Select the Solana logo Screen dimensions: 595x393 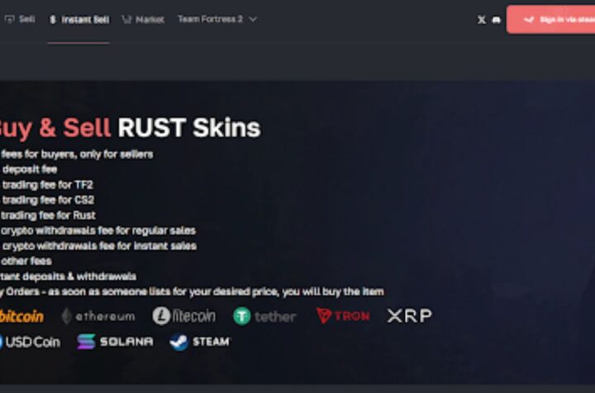(116, 342)
